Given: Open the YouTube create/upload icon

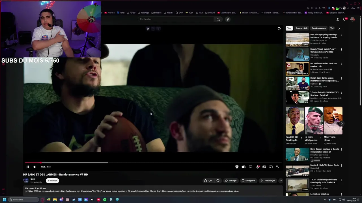Looking at the screenshot, I should 338,19.
